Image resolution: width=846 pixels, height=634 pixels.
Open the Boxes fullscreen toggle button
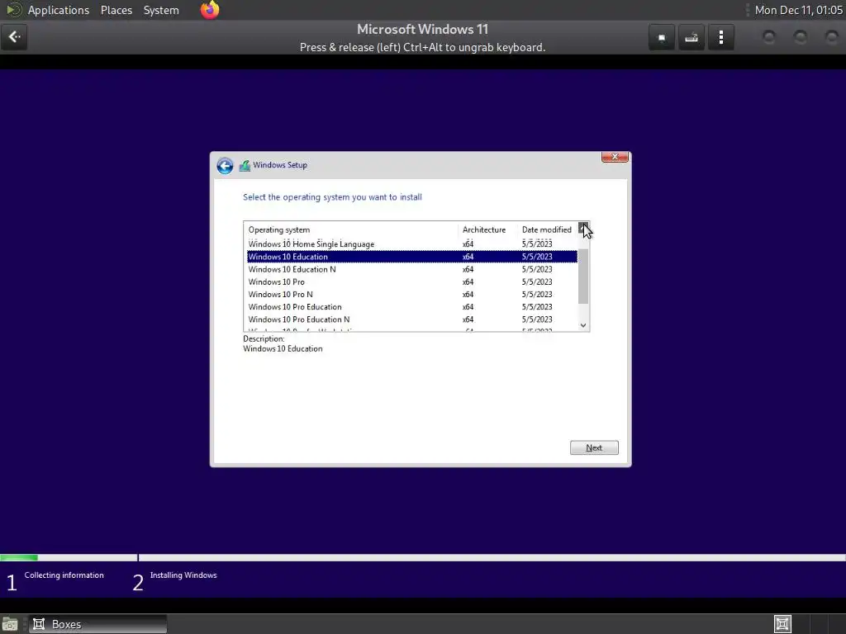[x=662, y=37]
